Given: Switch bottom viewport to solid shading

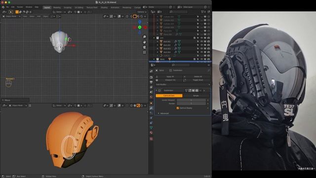Looking at the screenshot, I should point(135,105).
